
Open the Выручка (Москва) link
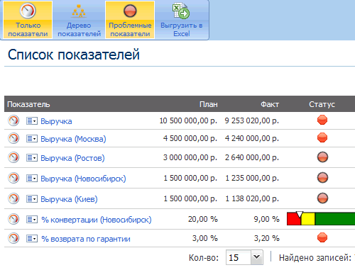[73, 139]
